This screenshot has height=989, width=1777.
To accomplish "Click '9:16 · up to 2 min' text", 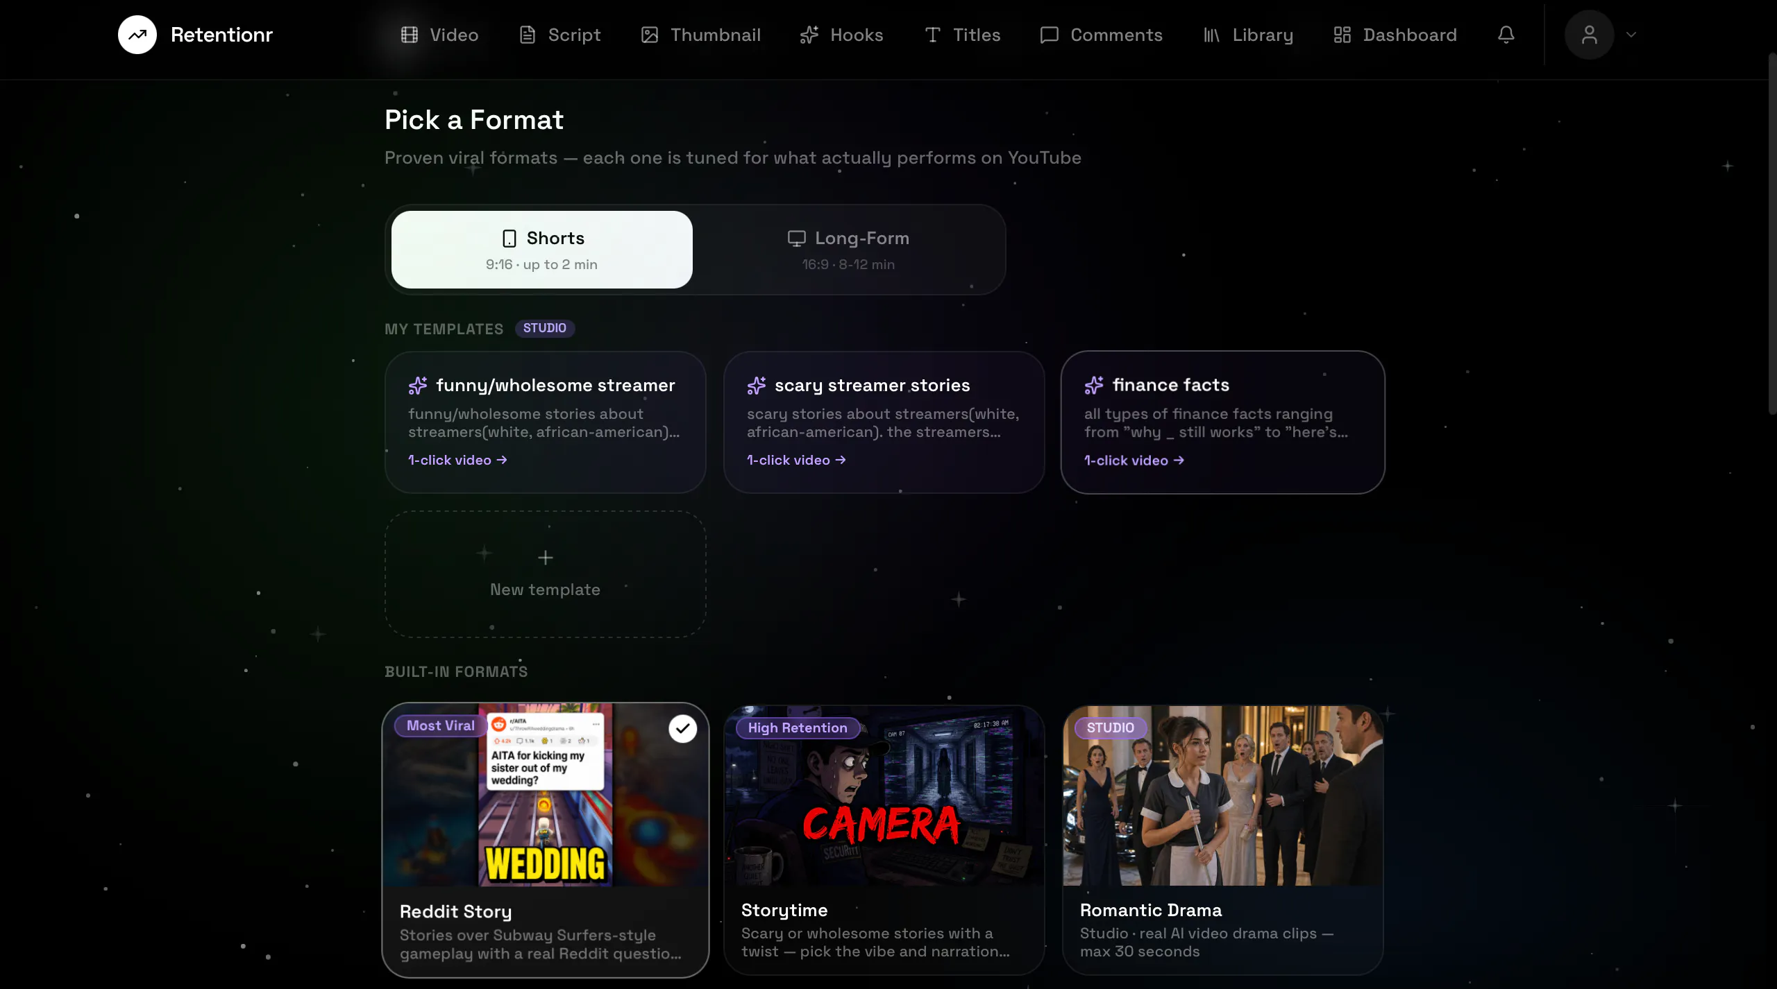I will tap(541, 265).
